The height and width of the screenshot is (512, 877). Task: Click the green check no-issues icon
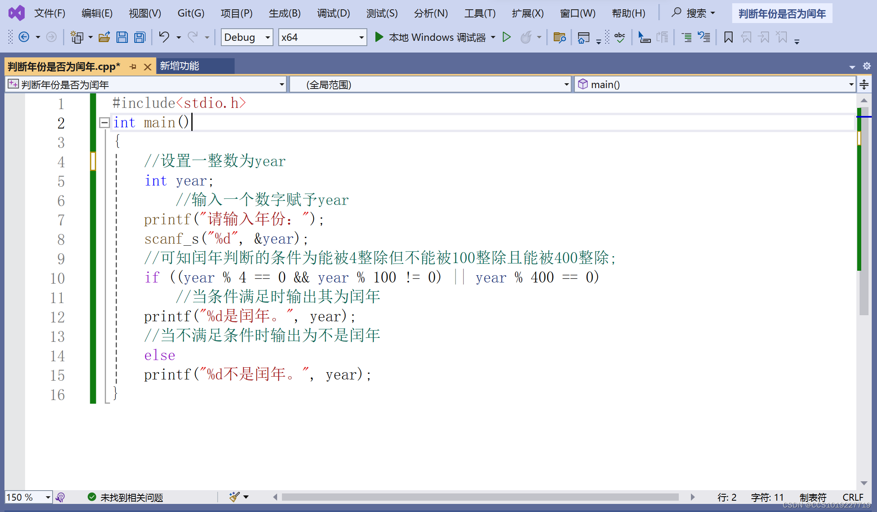click(92, 497)
